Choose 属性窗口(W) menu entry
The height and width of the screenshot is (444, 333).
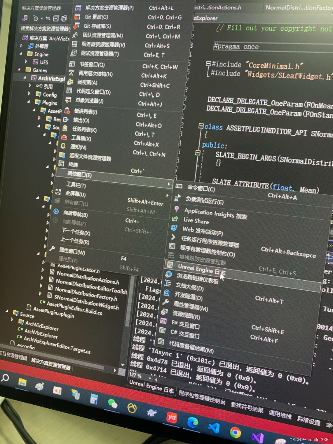pyautogui.click(x=72, y=251)
